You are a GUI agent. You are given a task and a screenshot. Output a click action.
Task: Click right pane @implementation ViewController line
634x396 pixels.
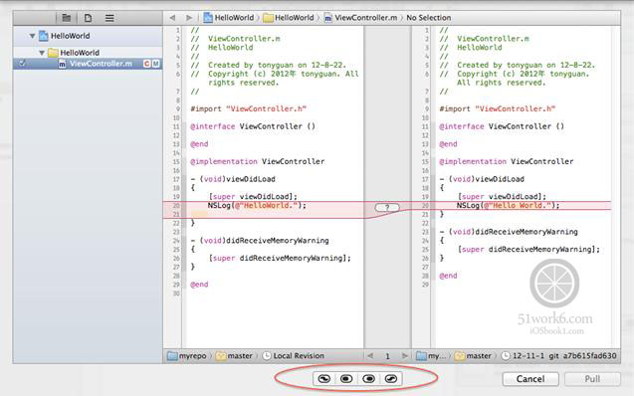point(507,161)
